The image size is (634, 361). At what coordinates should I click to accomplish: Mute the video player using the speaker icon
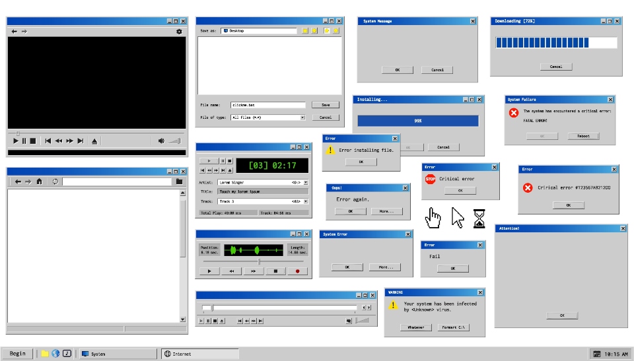pos(161,141)
